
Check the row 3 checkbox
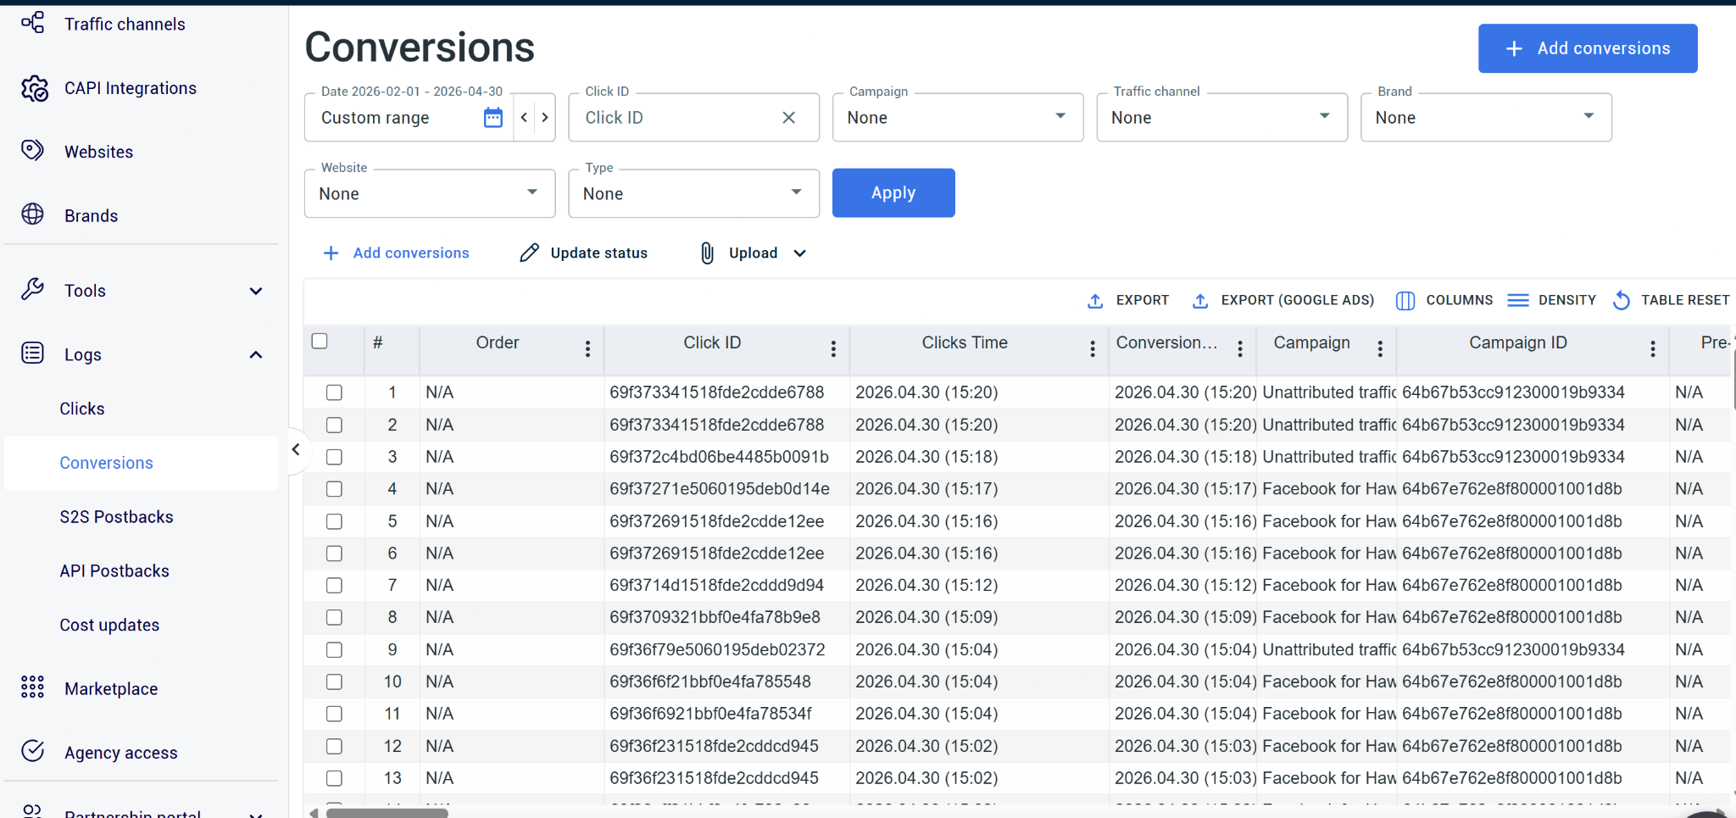(x=335, y=457)
